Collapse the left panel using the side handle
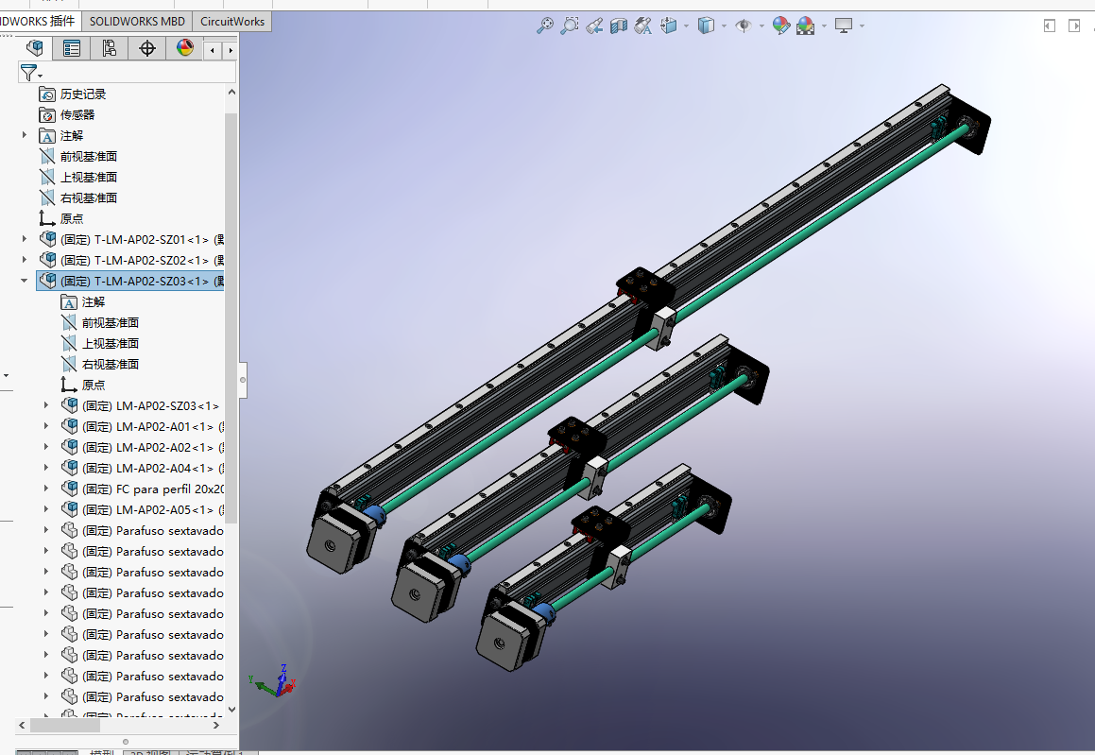 tap(242, 380)
